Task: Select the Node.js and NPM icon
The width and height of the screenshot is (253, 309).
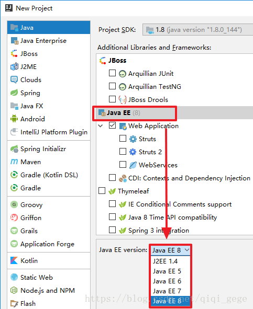Action: pos(14,290)
